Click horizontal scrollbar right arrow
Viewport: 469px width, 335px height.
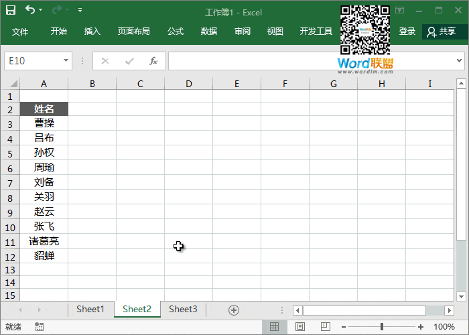click(450, 310)
